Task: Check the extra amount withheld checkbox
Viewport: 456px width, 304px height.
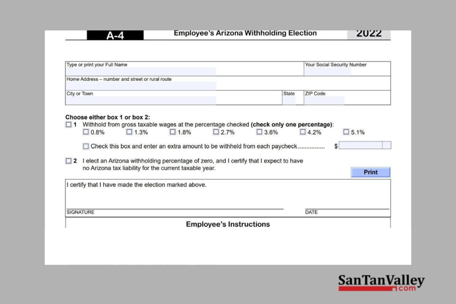Action: (86, 146)
